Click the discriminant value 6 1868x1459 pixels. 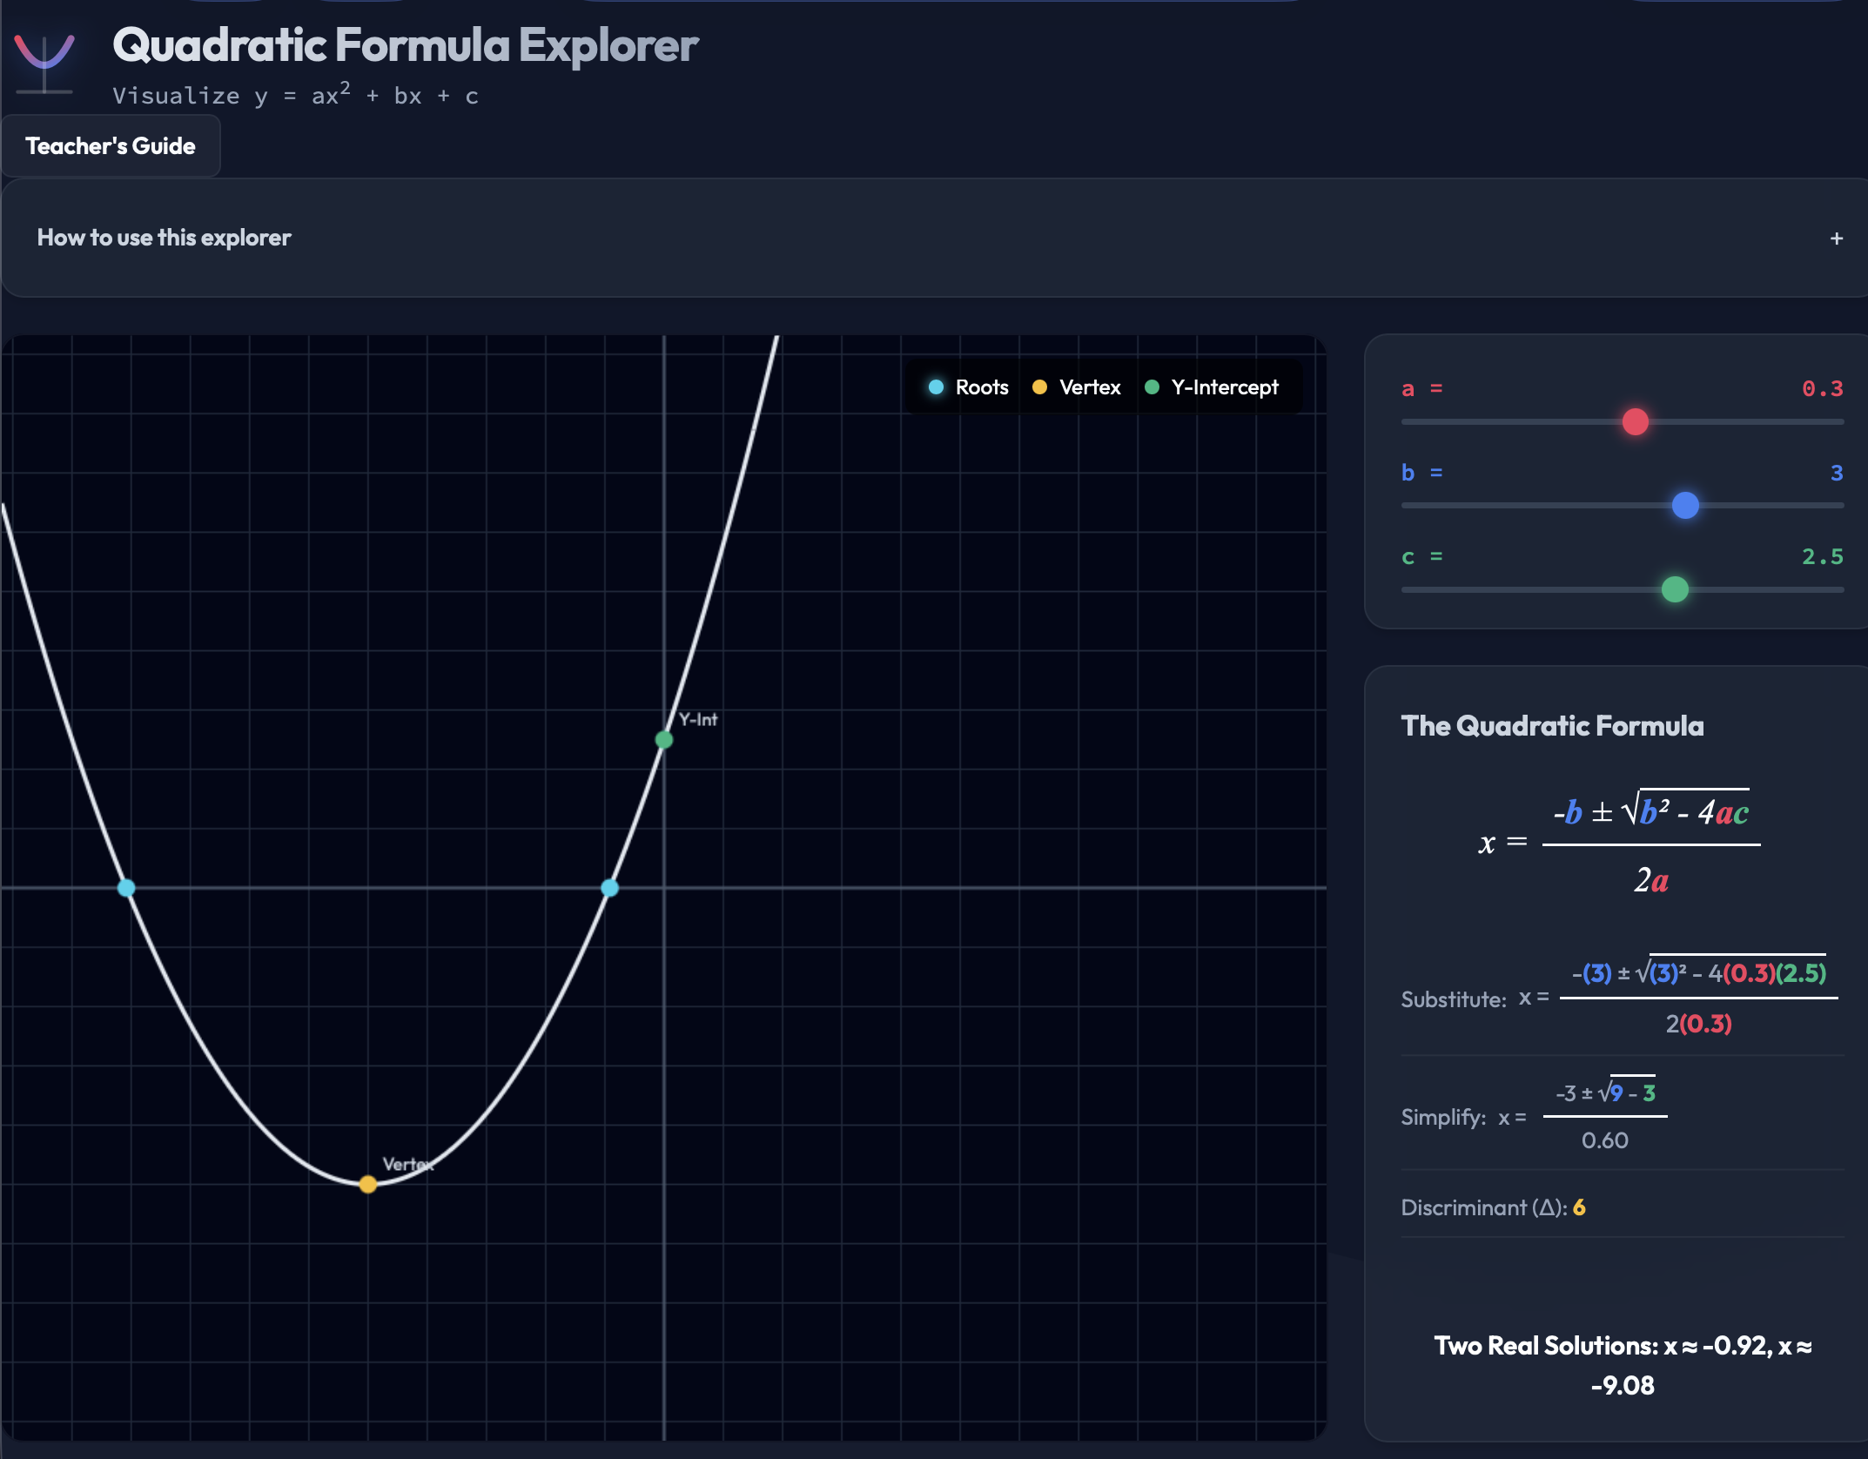(1579, 1208)
